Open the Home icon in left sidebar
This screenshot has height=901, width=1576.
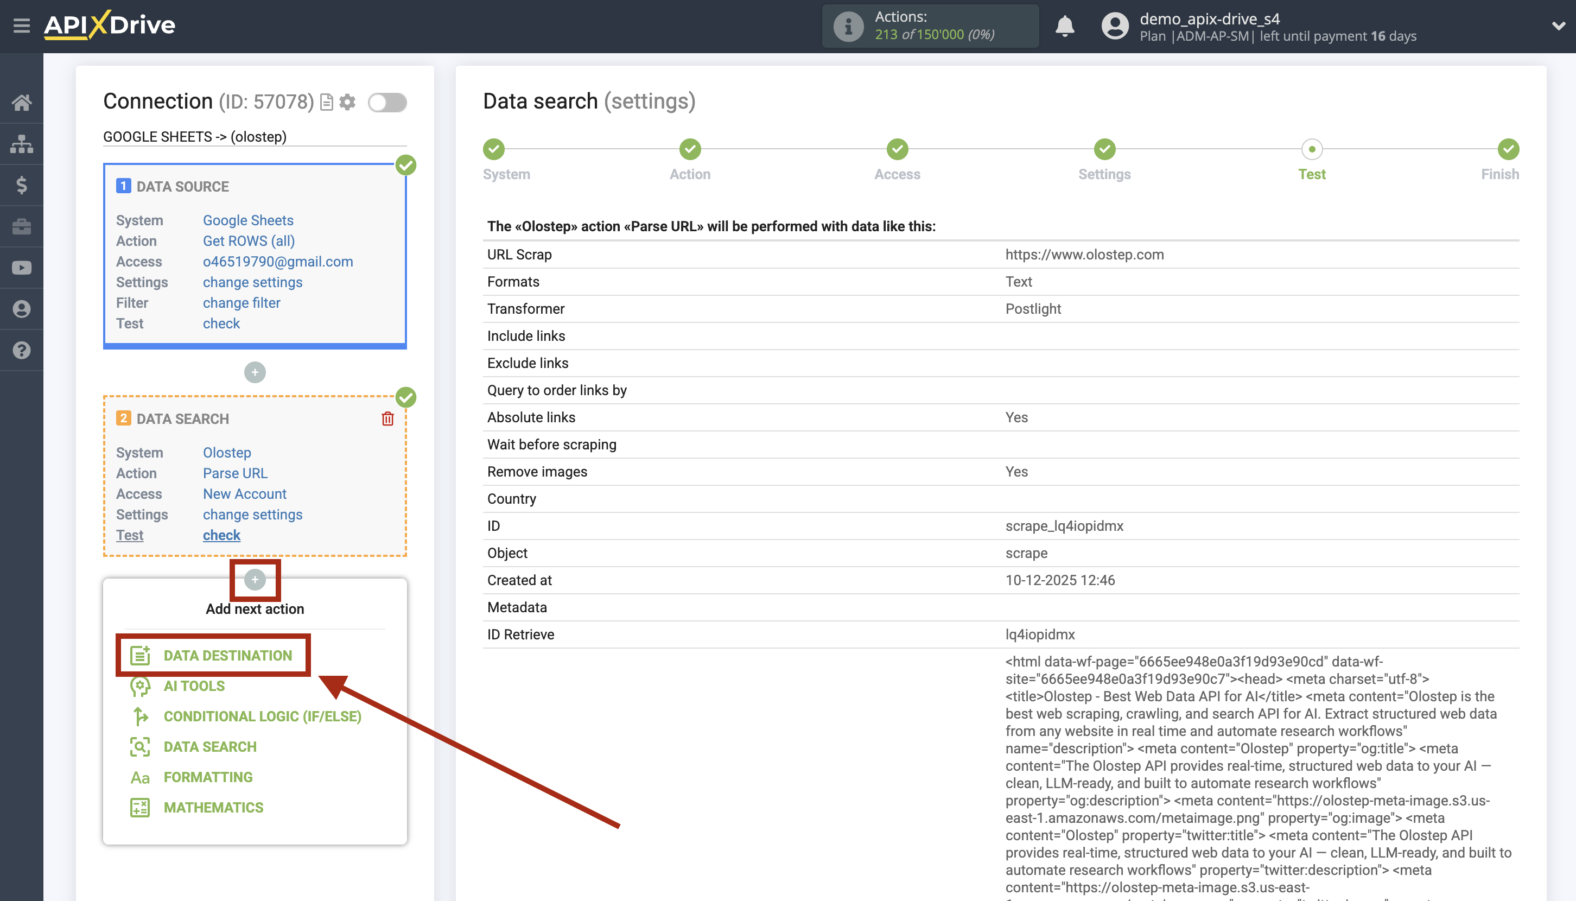[22, 103]
